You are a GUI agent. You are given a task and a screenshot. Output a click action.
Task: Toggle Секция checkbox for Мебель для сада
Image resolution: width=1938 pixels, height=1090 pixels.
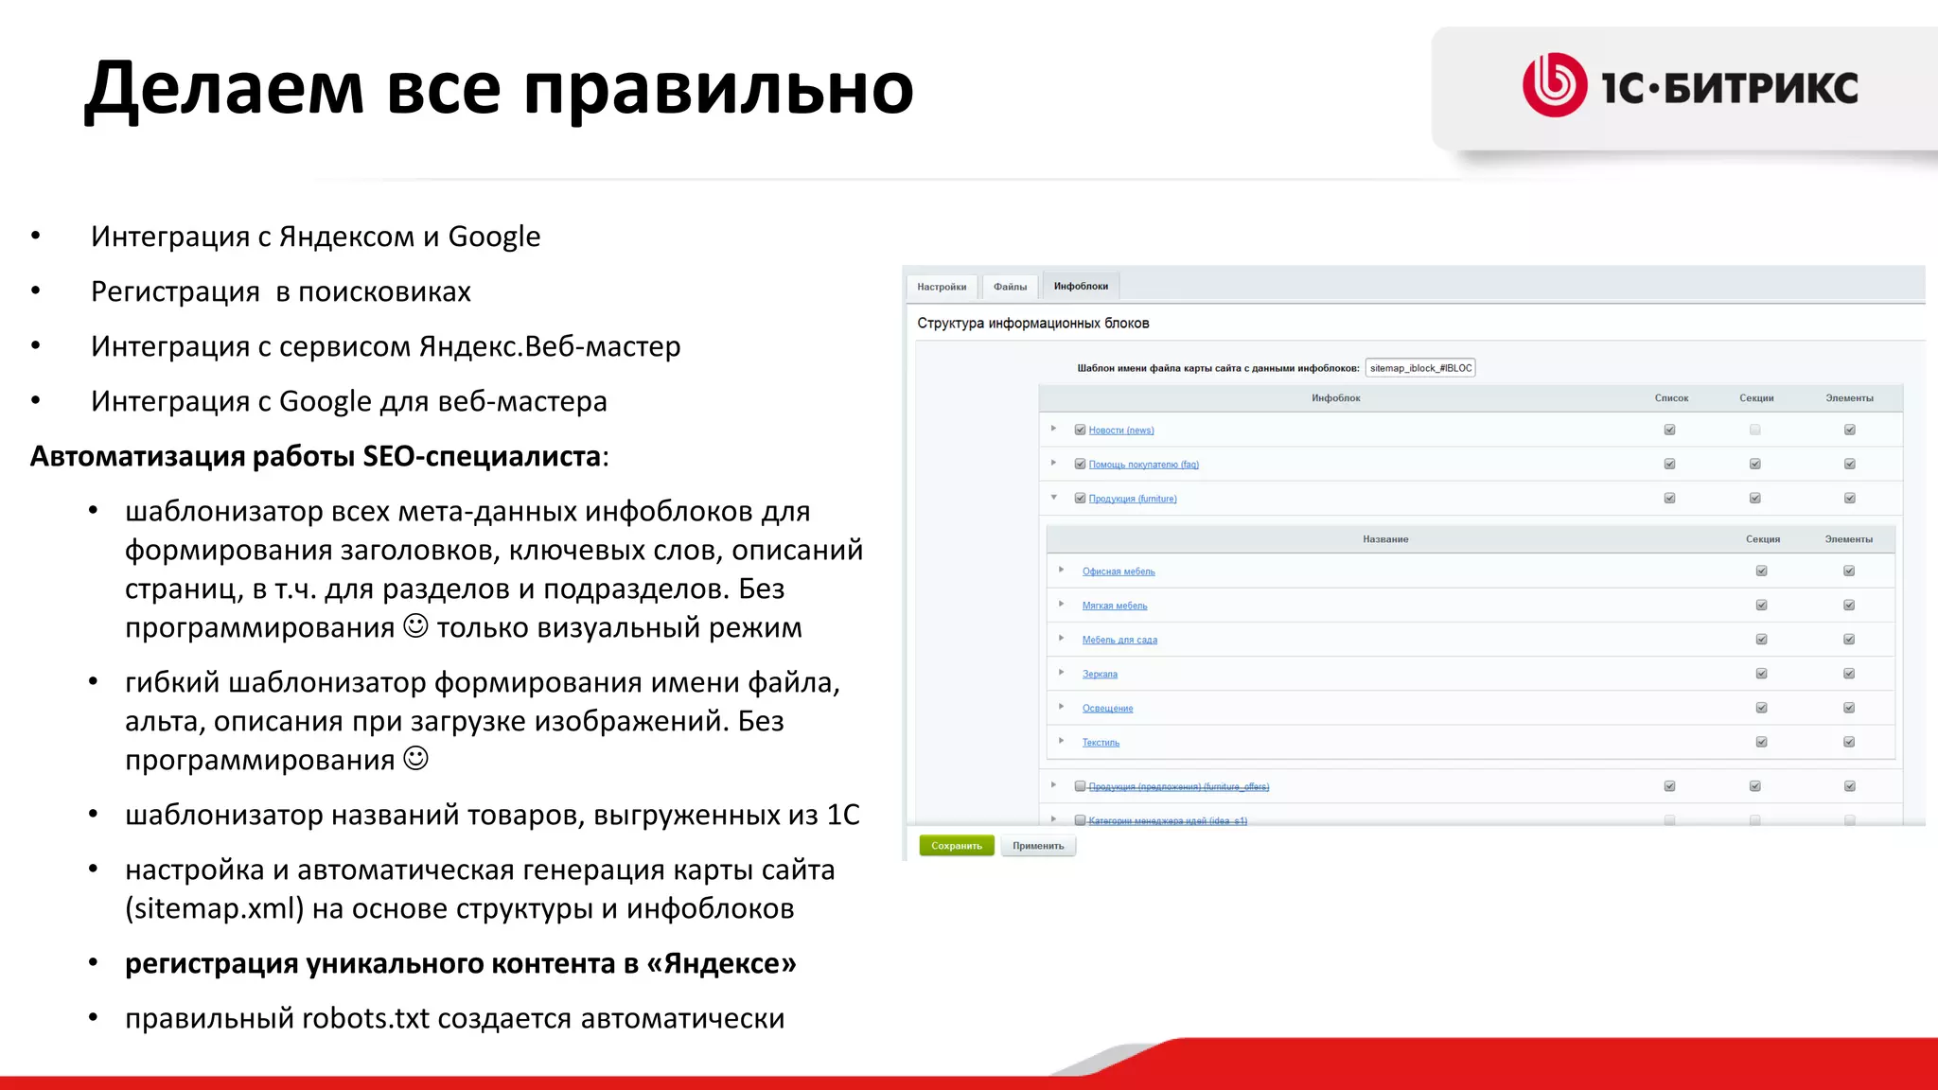coord(1762,639)
